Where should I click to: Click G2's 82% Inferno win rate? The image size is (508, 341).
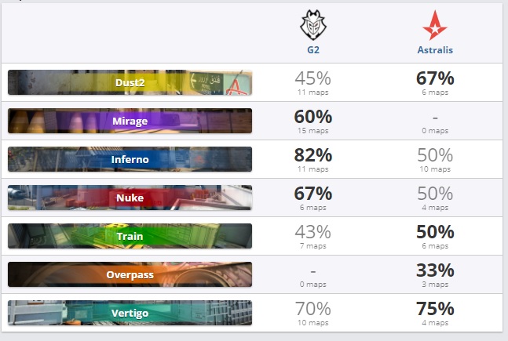coord(312,155)
